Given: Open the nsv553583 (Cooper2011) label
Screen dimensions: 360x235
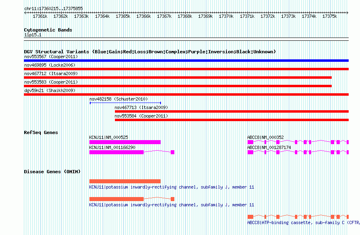Looking at the screenshot, I should [x=51, y=82].
